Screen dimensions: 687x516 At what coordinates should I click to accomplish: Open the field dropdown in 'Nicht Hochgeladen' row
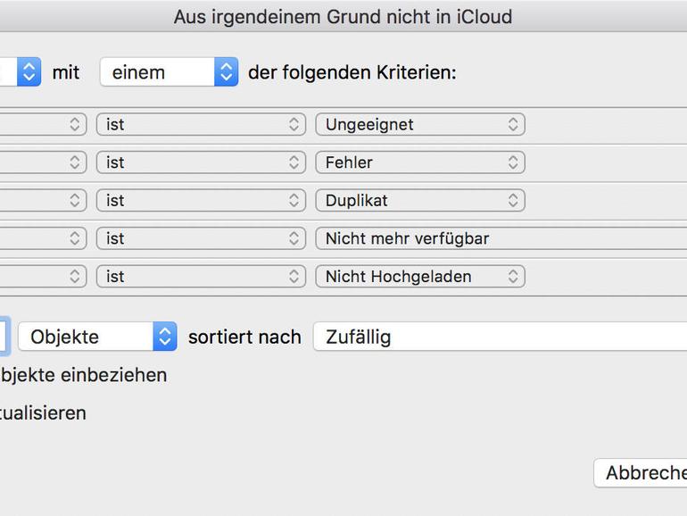[44, 277]
